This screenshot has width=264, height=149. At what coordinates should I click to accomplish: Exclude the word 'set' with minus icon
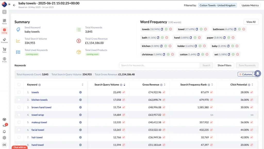tap(237, 54)
